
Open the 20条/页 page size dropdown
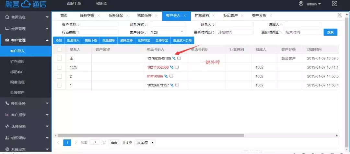pos(145,143)
